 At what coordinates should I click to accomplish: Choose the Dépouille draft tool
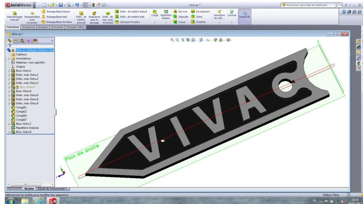click(181, 17)
